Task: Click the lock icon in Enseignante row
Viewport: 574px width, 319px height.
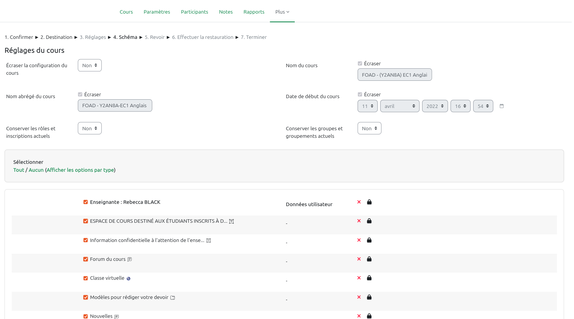Action: 369,202
